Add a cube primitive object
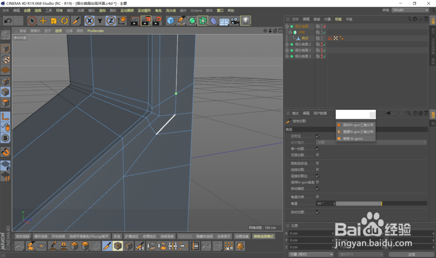This screenshot has width=436, height=258. click(x=170, y=21)
